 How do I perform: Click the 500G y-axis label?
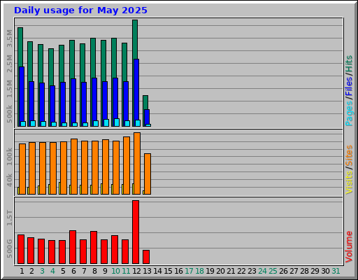[x=9, y=248]
